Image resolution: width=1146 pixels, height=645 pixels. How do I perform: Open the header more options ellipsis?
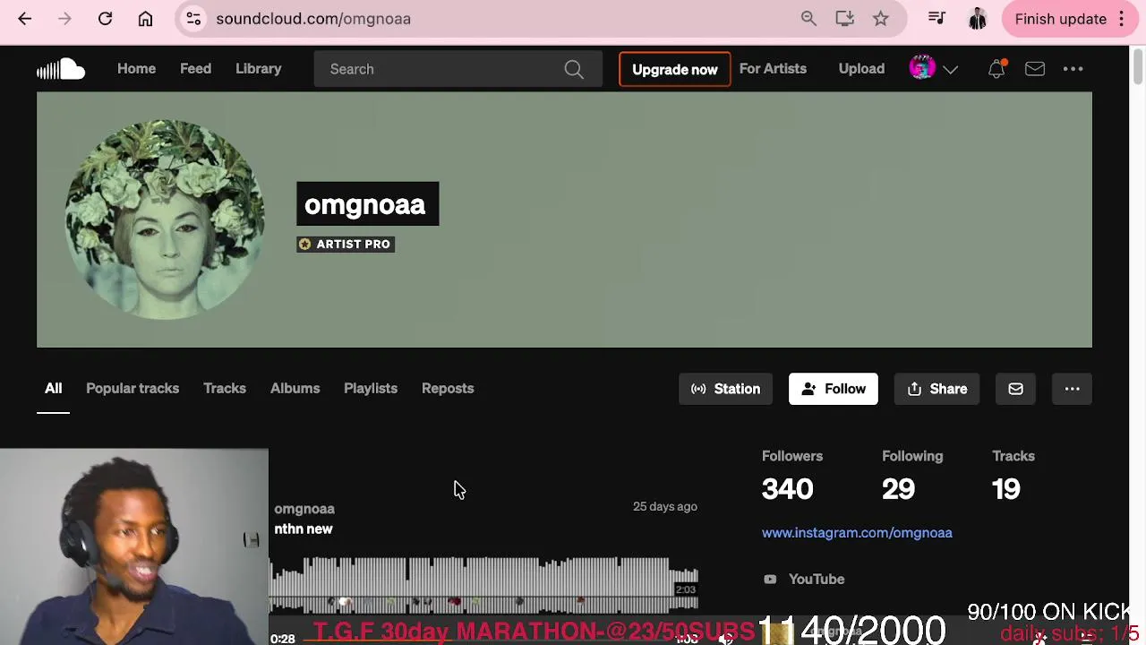click(1073, 69)
